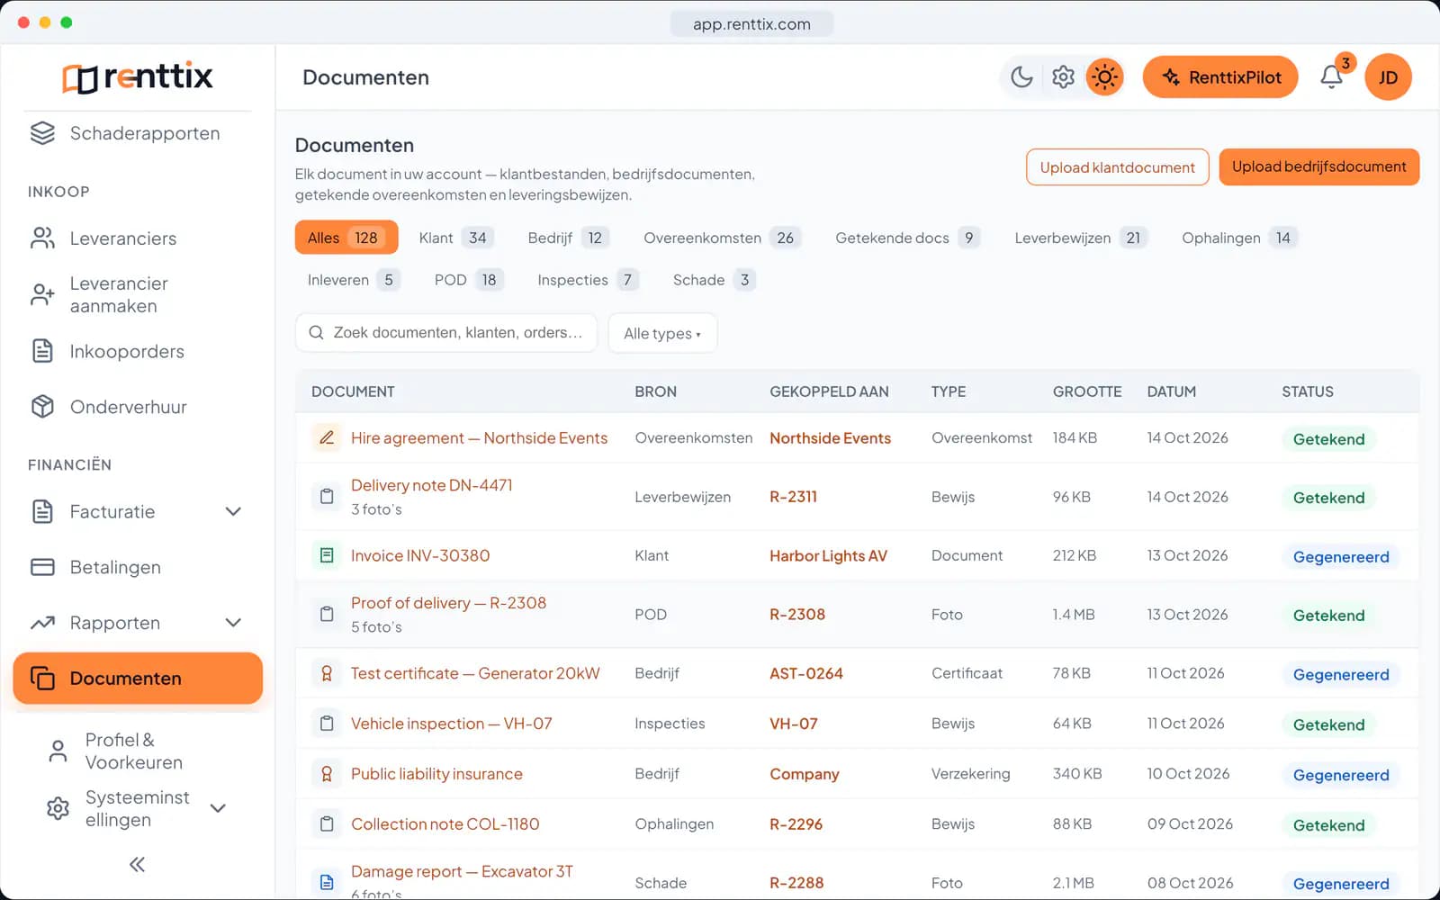Launch the RenttixPilot assistant
The image size is (1440, 900).
pyautogui.click(x=1220, y=77)
